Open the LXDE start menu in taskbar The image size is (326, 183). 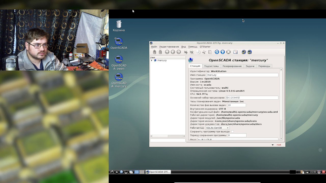click(112, 172)
